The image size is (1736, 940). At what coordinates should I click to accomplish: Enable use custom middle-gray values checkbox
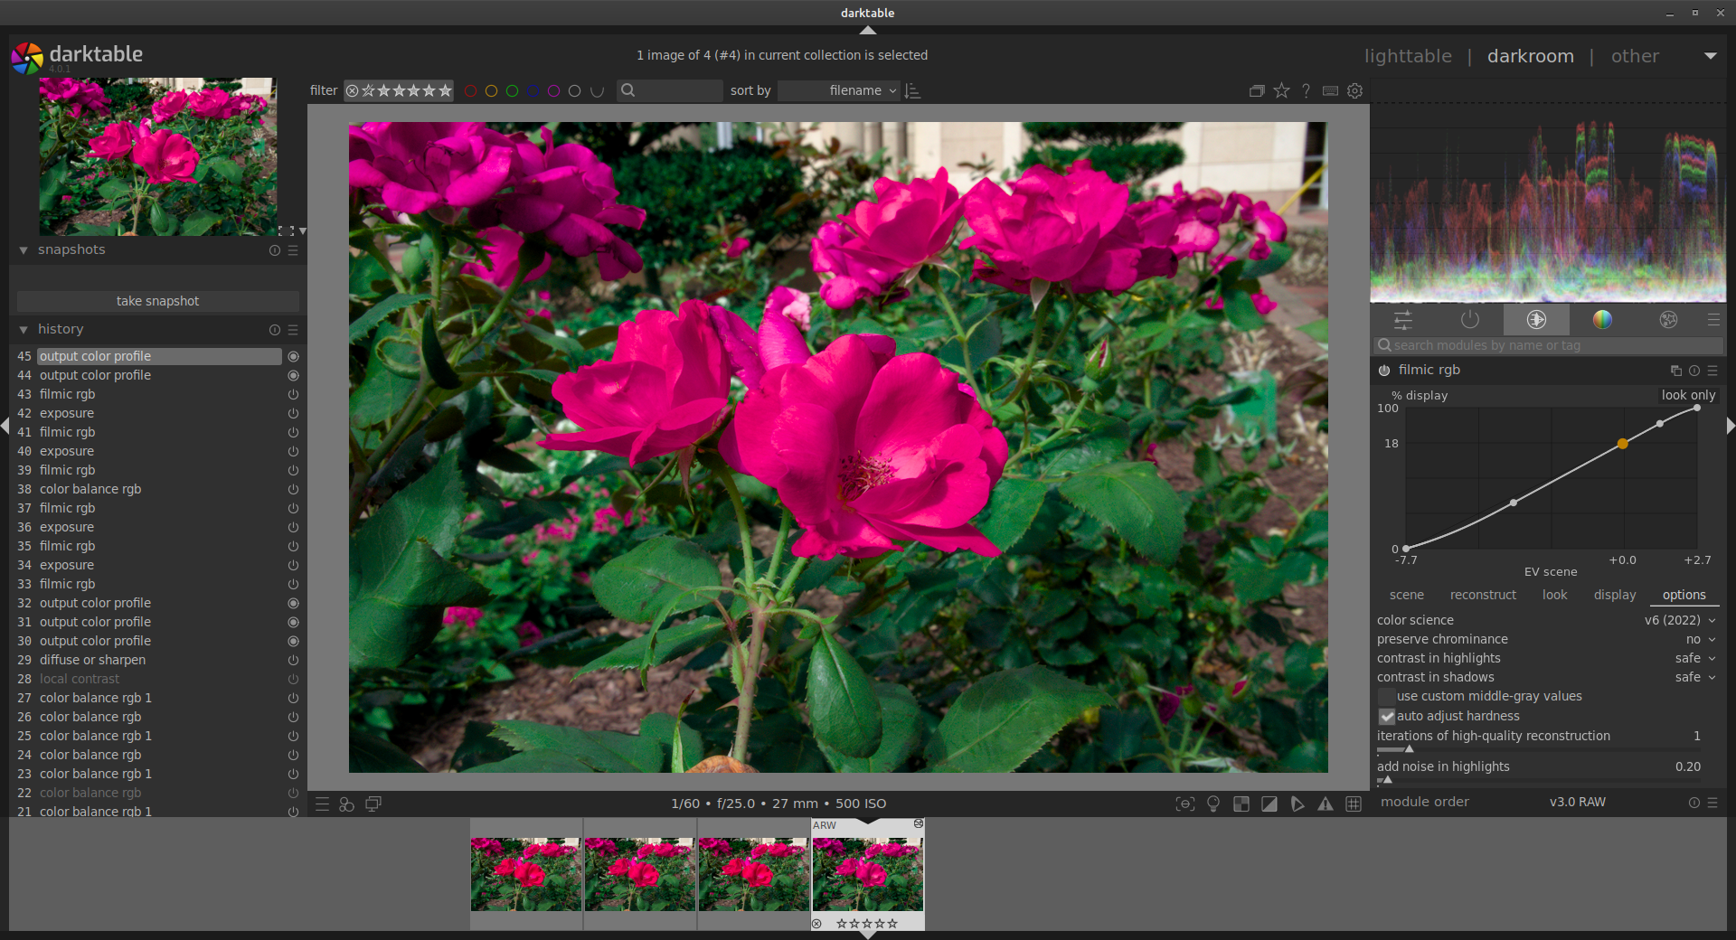(1387, 696)
